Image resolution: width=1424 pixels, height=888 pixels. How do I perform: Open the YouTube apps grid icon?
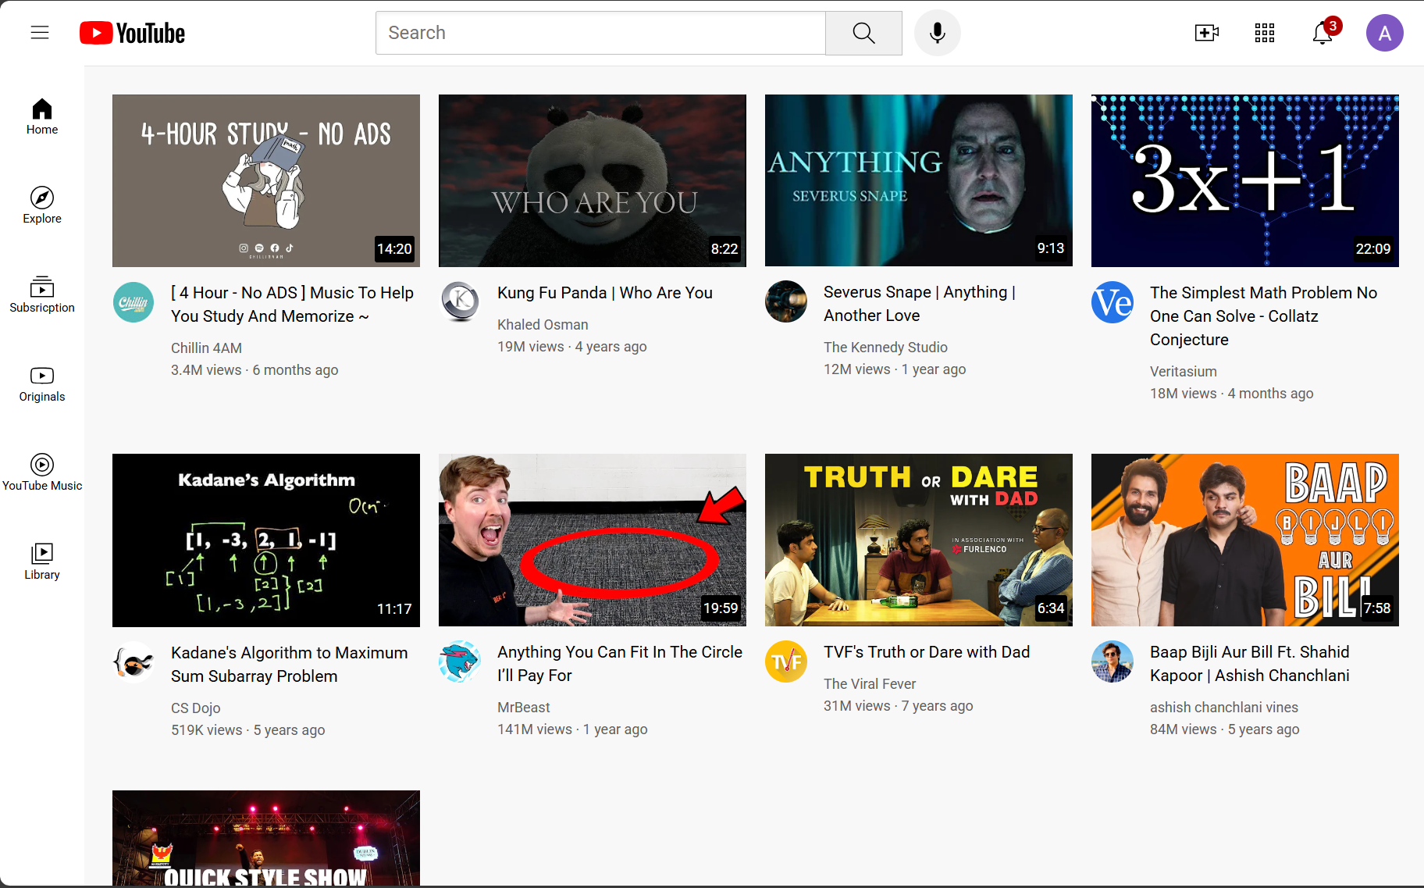pos(1264,32)
